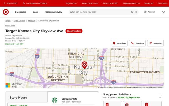Click the Target pin marker on the map
The image size is (169, 106).
pyautogui.click(x=84, y=65)
